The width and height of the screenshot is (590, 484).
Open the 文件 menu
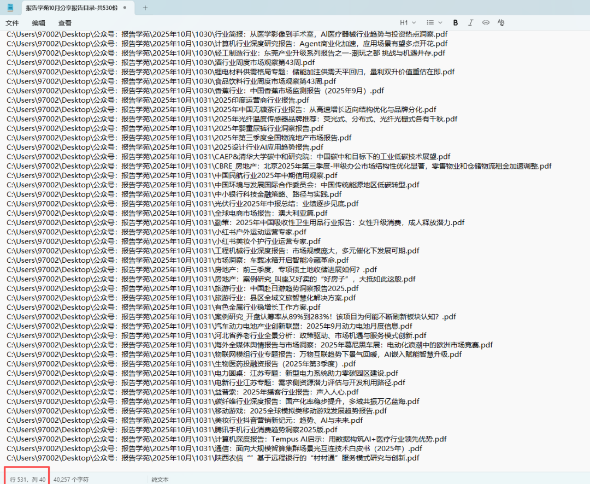tap(12, 23)
